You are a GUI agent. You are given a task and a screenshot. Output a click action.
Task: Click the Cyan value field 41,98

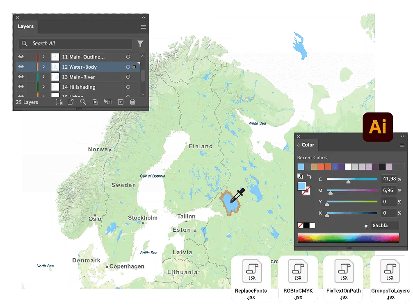[x=389, y=179]
